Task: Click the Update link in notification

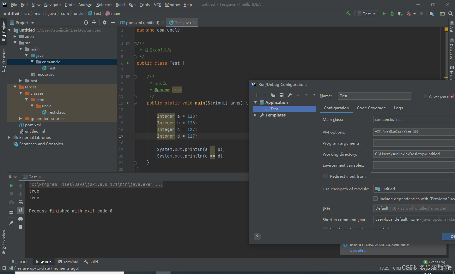Action: 358,250
